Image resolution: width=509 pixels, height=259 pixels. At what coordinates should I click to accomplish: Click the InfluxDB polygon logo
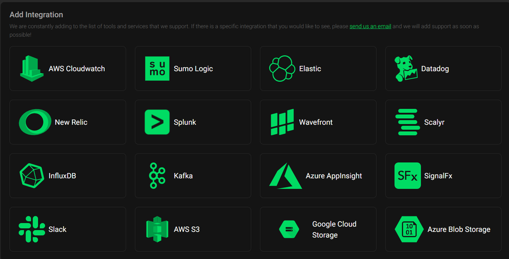(x=32, y=176)
